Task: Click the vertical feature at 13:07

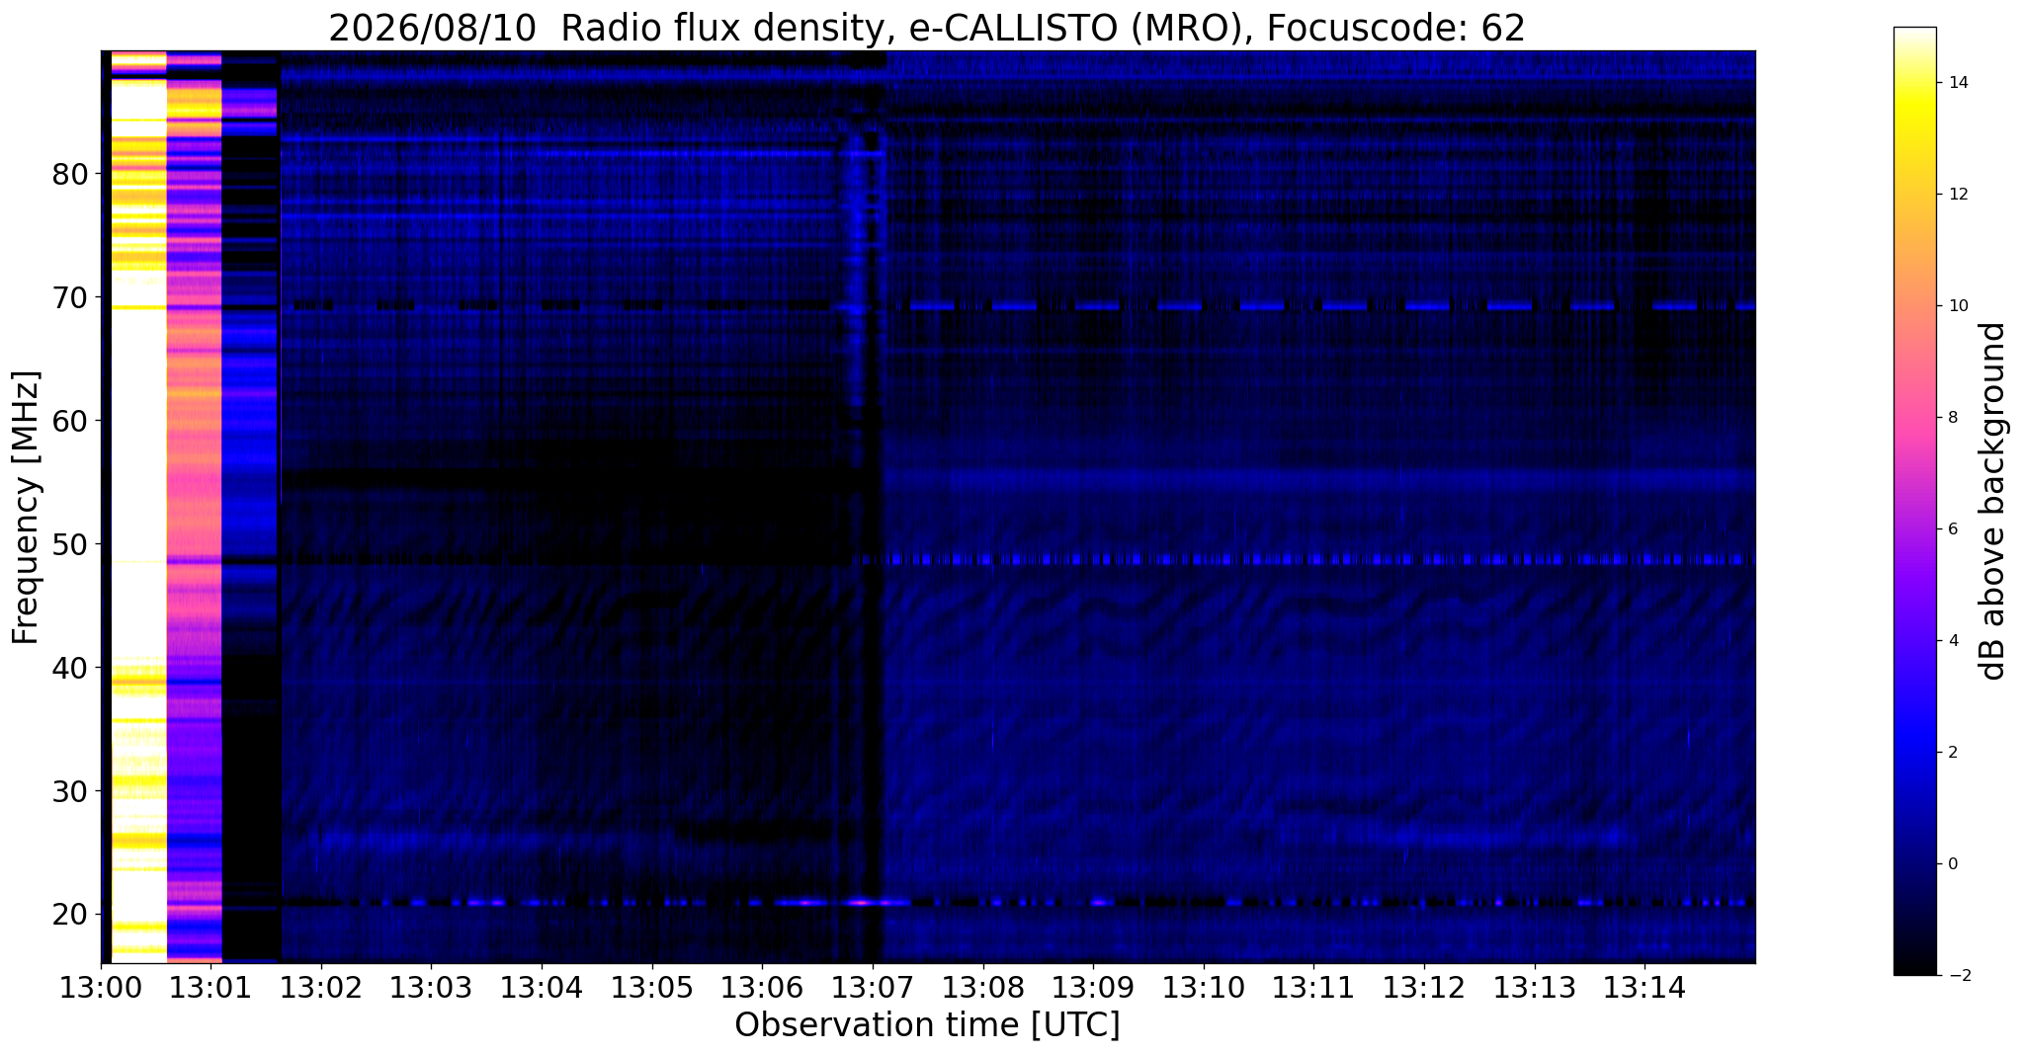Action: (862, 507)
